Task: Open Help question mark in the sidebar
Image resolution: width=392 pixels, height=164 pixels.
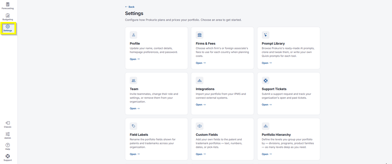Action: click(8, 147)
